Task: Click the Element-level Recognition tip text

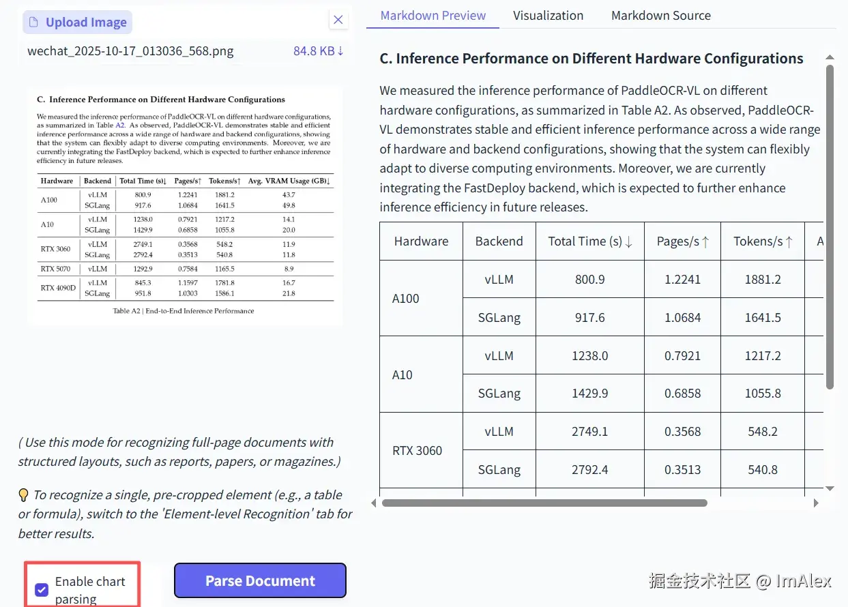Action: click(x=185, y=514)
